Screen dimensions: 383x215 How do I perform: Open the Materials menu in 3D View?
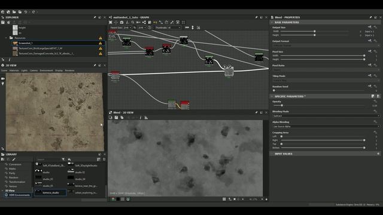click(14, 70)
